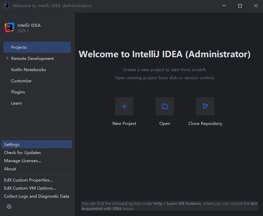Image resolution: width=263 pixels, height=216 pixels.
Task: Open the Kotlin Notebooks tab
Action: coord(28,70)
